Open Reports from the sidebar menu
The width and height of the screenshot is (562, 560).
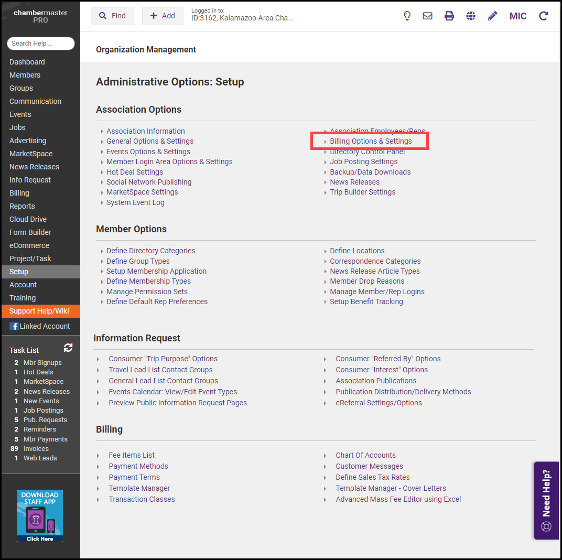pos(22,206)
